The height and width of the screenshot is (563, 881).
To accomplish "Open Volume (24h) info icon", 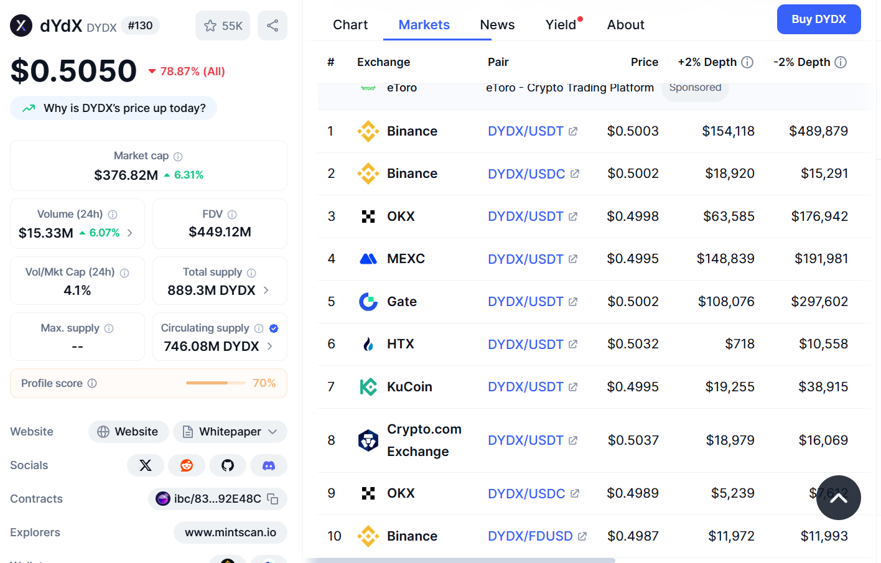I will coord(113,215).
